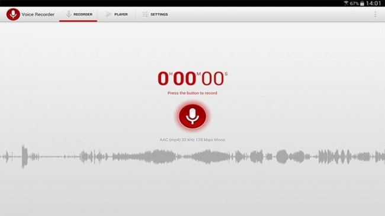Tap the 14:01 clock in status bar
Viewport: 385px width, 216px height.
[x=373, y=4]
